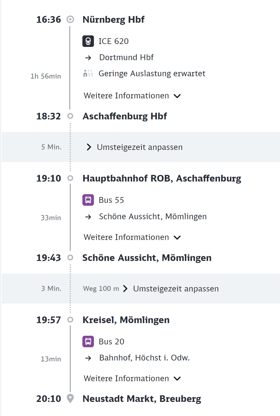Click the start marker circle at 16:36
The width and height of the screenshot is (280, 416).
(x=70, y=19)
